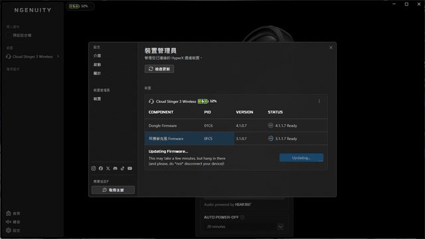The width and height of the screenshot is (425, 239).
Task: Go to 首頁 home in the sidebar
Action: point(13,213)
